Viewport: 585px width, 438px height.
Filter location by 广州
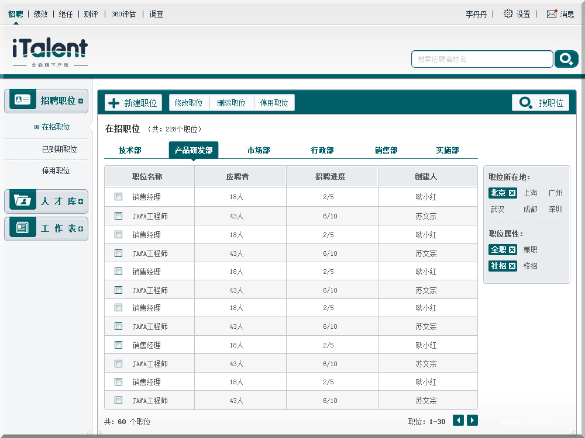pos(556,193)
